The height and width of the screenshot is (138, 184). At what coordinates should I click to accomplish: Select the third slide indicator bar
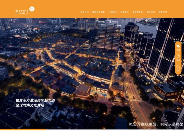(115, 130)
